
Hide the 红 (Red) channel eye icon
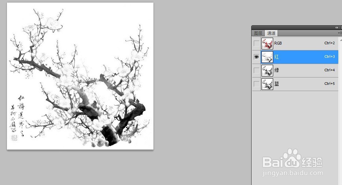click(x=256, y=57)
